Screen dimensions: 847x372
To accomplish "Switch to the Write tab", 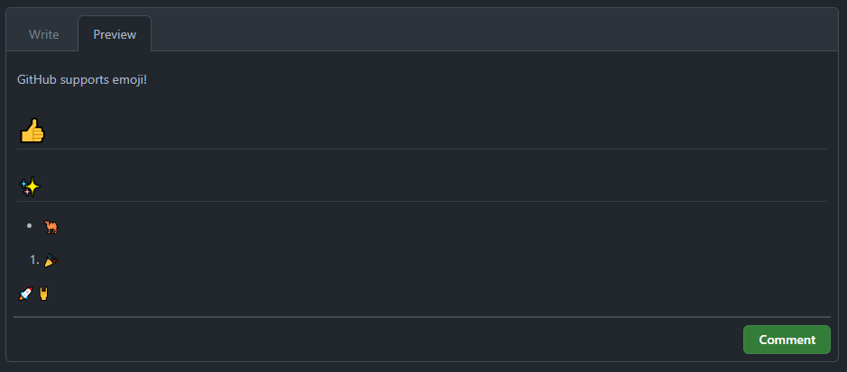I will (x=44, y=34).
